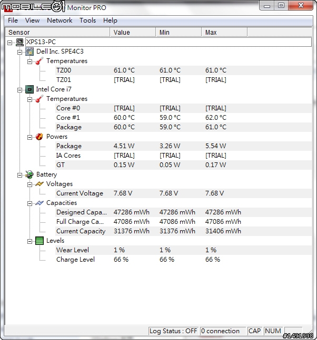Select the Core #0 row
The height and width of the screenshot is (340, 317).
pyautogui.click(x=184, y=108)
